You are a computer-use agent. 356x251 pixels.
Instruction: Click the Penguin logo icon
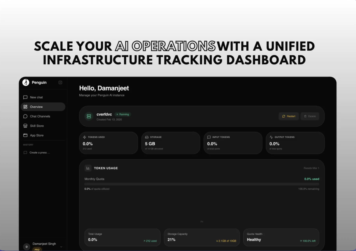(26, 82)
